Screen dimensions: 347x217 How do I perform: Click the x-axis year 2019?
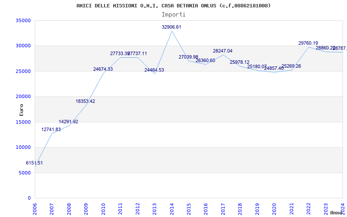pos(257,209)
